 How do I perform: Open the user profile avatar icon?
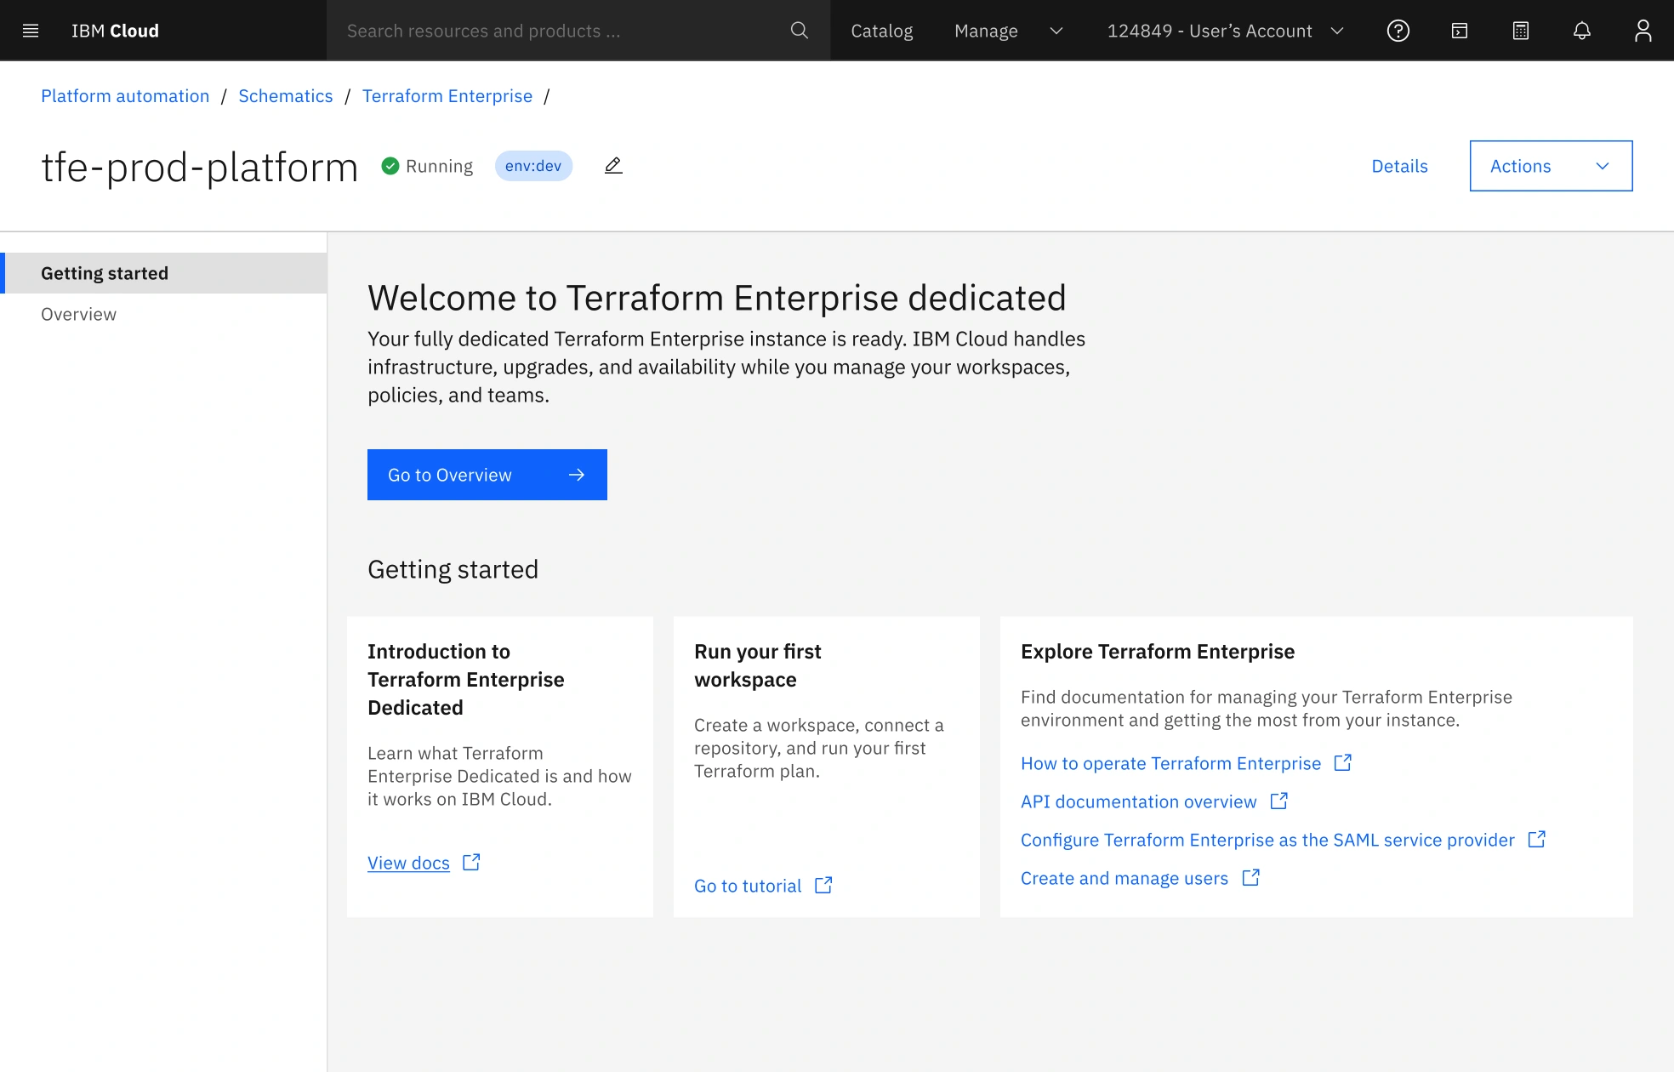click(x=1643, y=31)
